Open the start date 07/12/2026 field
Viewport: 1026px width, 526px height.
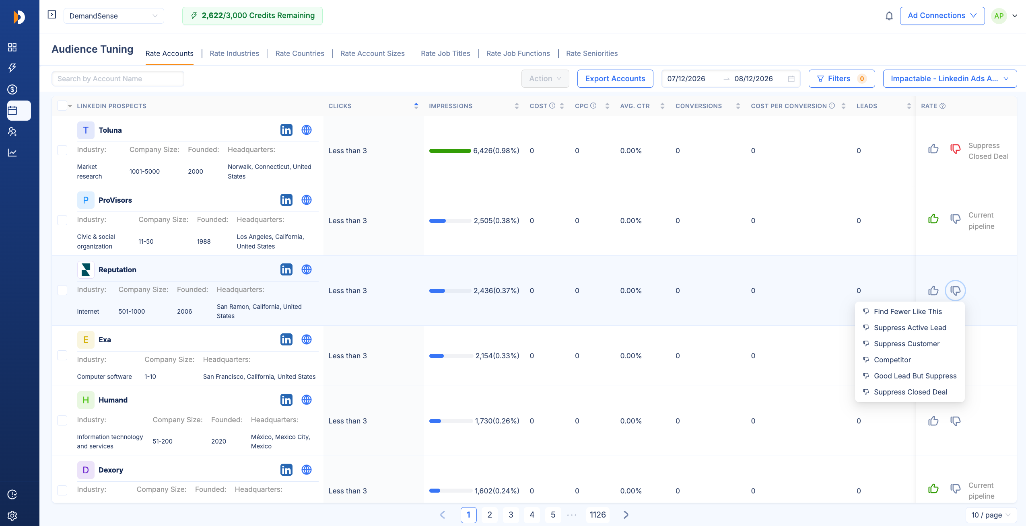(x=686, y=79)
